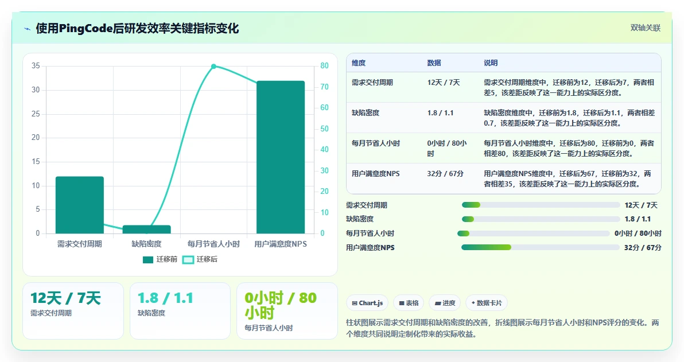Image resolution: width=684 pixels, height=362 pixels.
Task: Toggle the 迁移后 legend label in chart
Action: (x=207, y=259)
